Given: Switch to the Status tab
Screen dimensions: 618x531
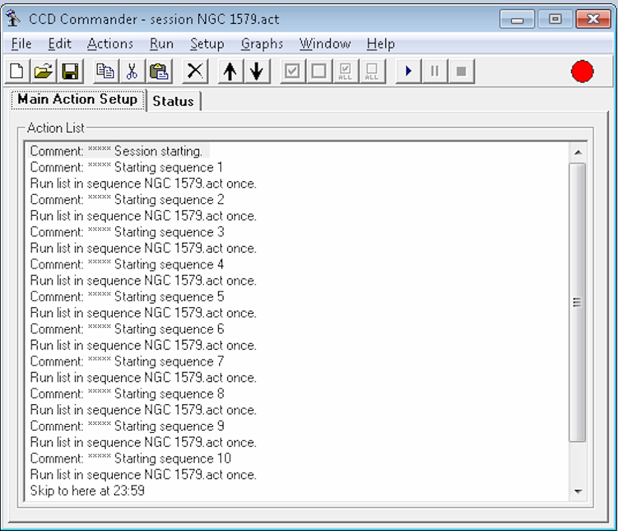Looking at the screenshot, I should (x=173, y=101).
